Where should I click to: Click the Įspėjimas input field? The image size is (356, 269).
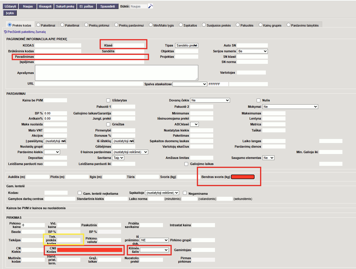(89, 62)
